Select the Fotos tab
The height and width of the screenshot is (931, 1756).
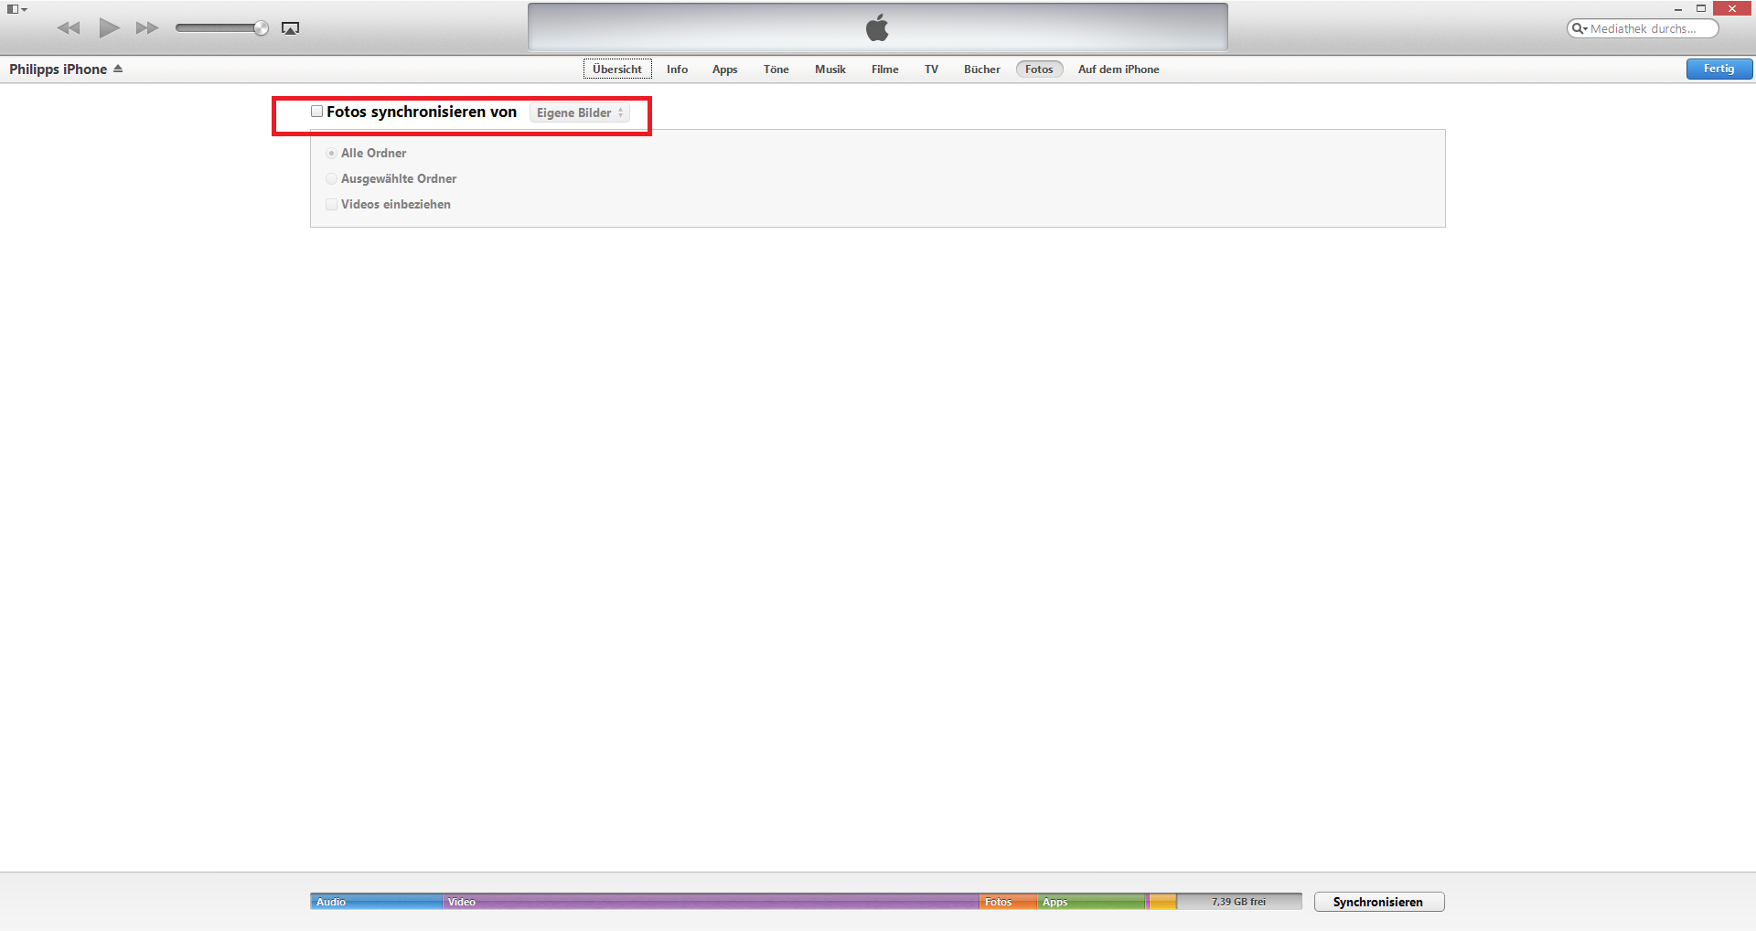pyautogui.click(x=1039, y=70)
